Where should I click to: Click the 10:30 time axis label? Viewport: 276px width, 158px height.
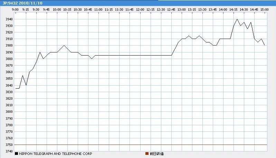pyautogui.click(x=77, y=10)
